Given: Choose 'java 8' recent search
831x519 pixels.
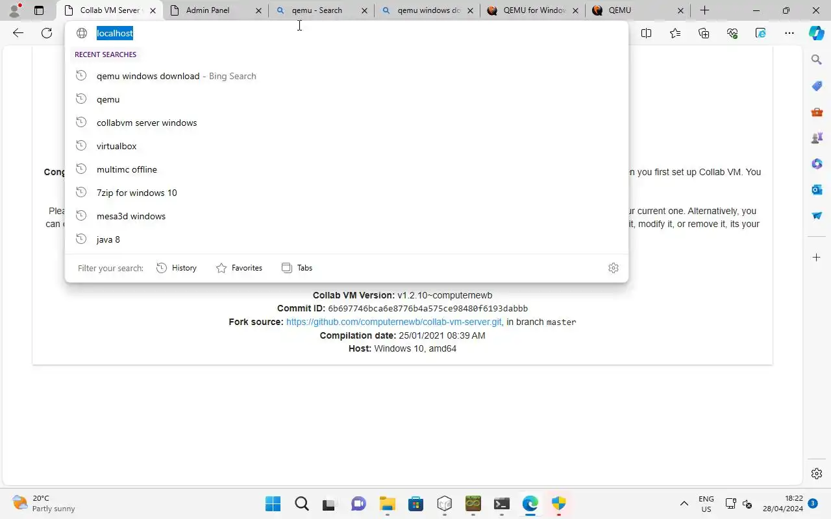Looking at the screenshot, I should point(347,239).
